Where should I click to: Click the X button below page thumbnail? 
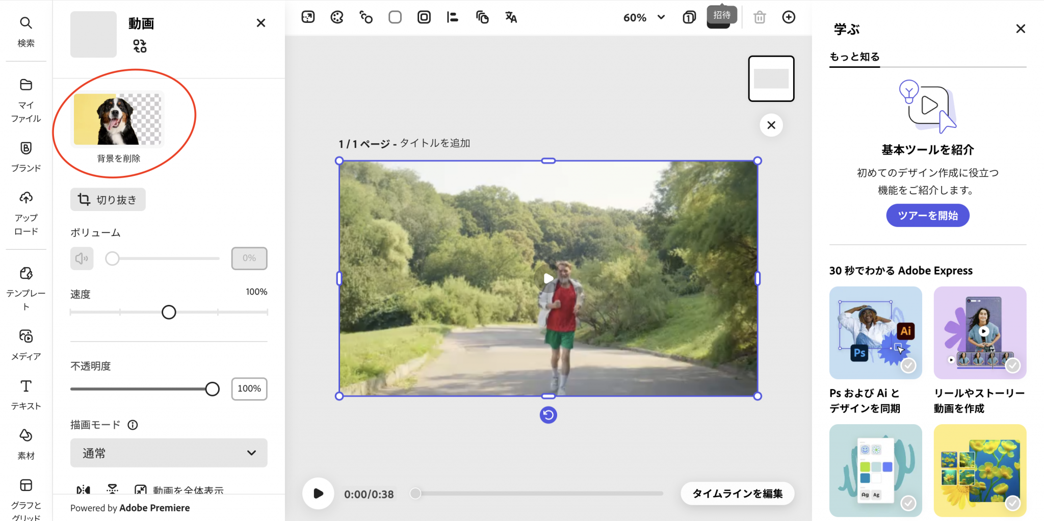(x=771, y=125)
